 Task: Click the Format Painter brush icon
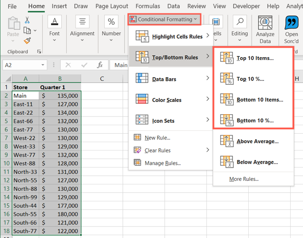click(27, 41)
